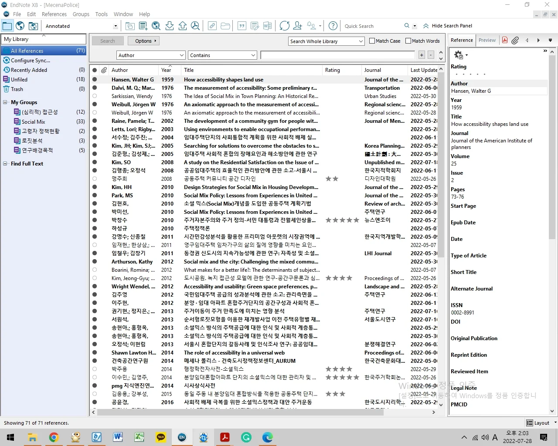This screenshot has width=558, height=446.
Task: Open the Quick Search options dropdown arrow
Action: pyautogui.click(x=415, y=26)
